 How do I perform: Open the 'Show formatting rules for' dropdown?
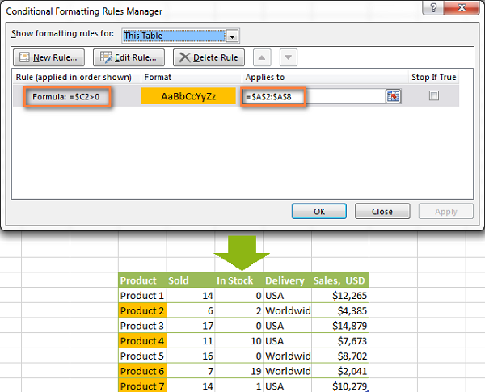[232, 36]
